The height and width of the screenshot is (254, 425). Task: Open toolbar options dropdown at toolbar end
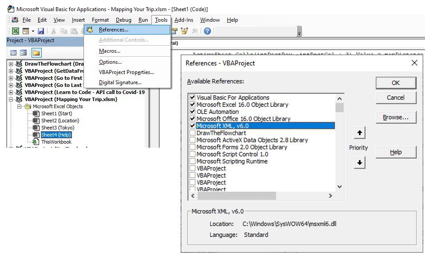point(299,31)
